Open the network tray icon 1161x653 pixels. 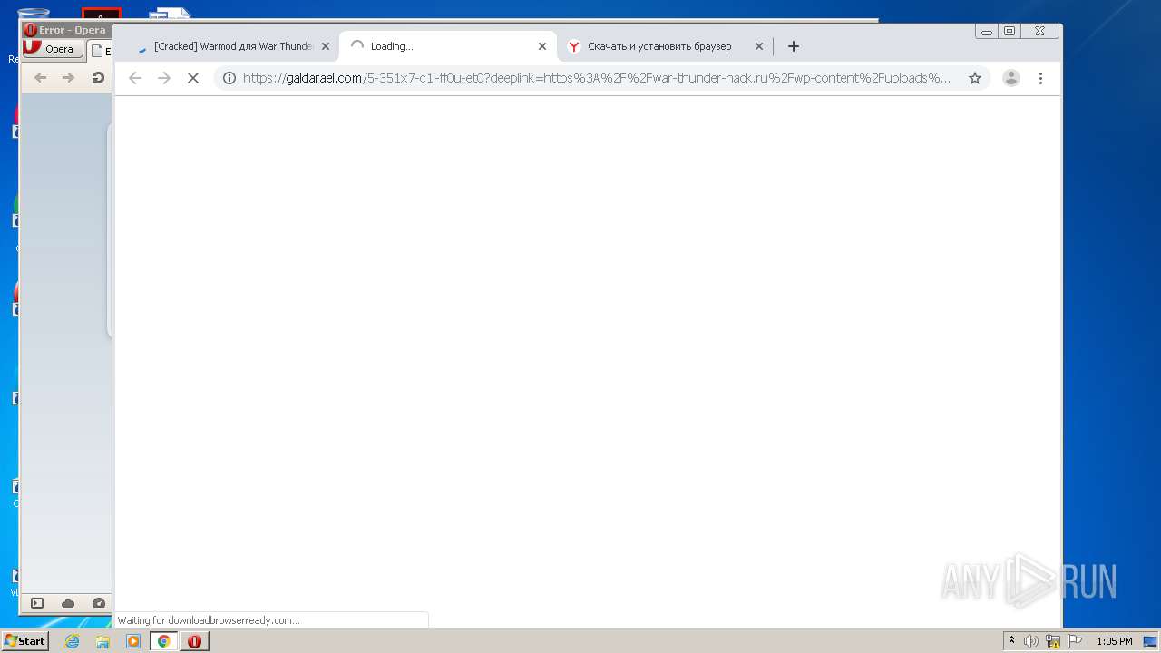pos(1053,641)
